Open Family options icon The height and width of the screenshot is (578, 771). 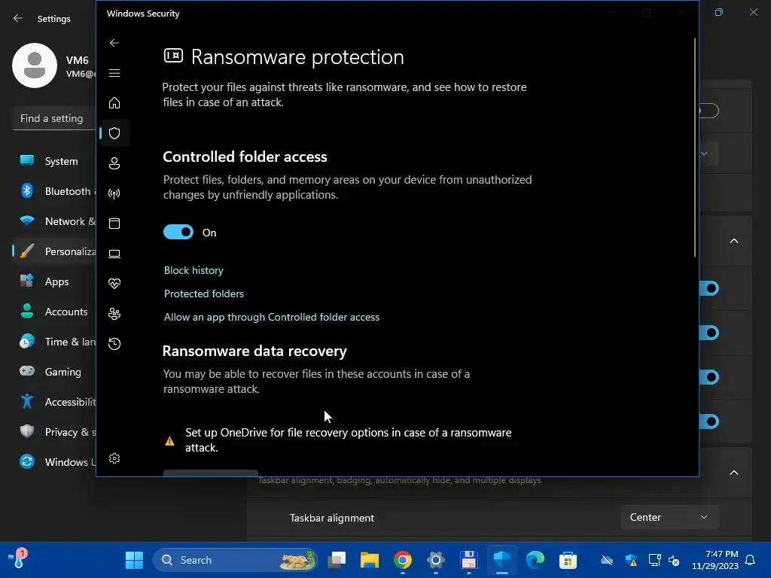point(114,314)
